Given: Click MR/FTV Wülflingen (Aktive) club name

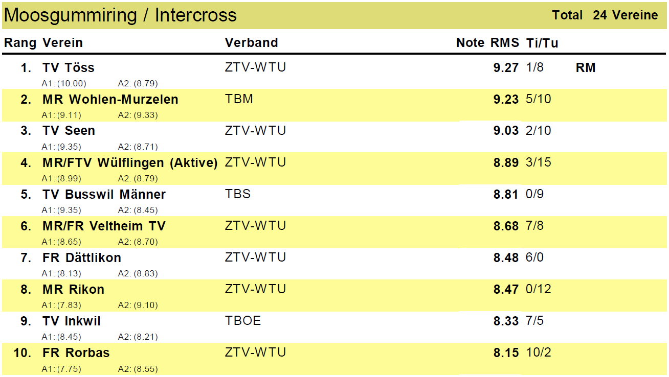Looking at the screenshot, I should pyautogui.click(x=130, y=163).
